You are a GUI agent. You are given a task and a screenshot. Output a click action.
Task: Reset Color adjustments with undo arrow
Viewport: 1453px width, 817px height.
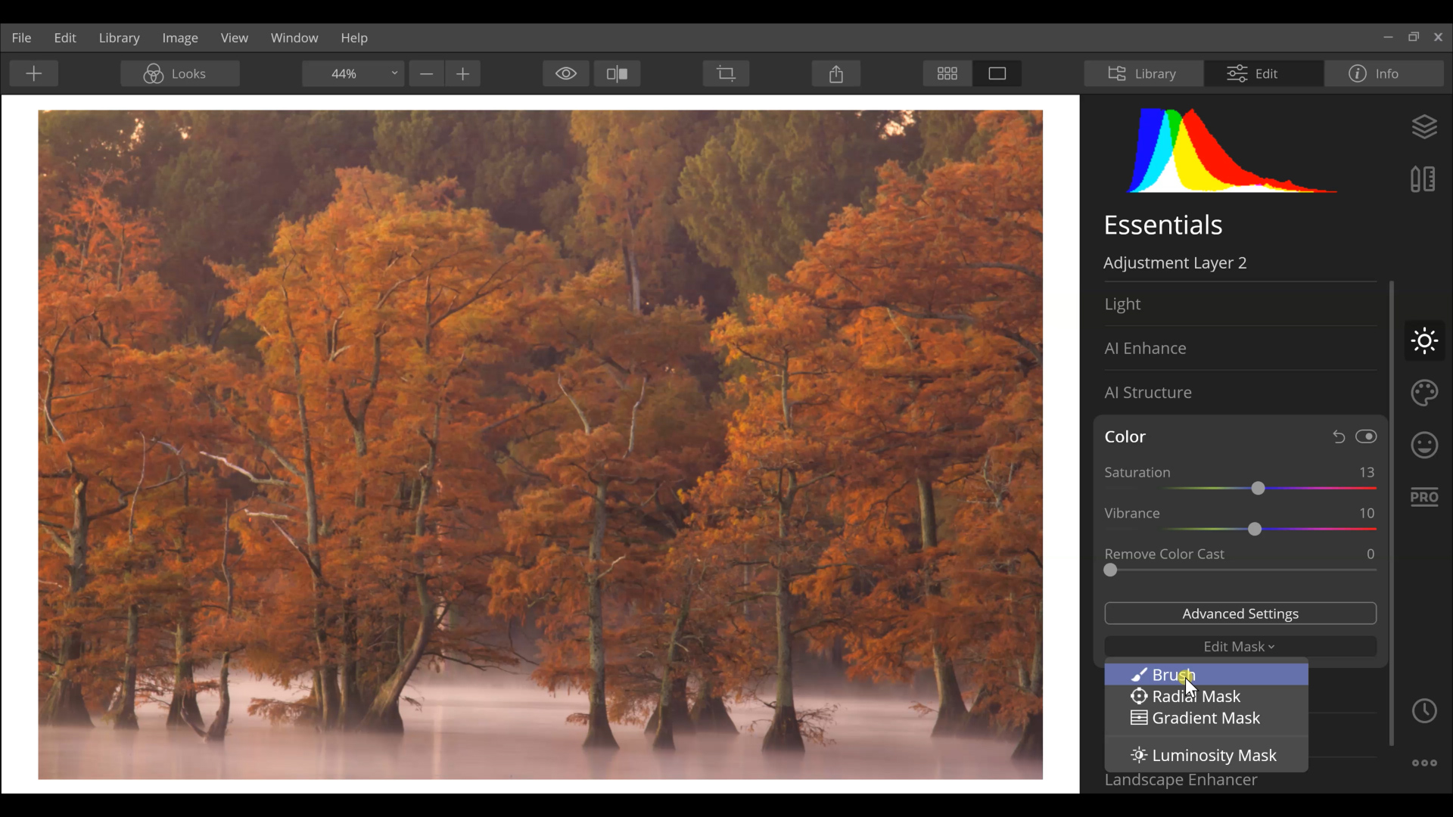click(1338, 437)
